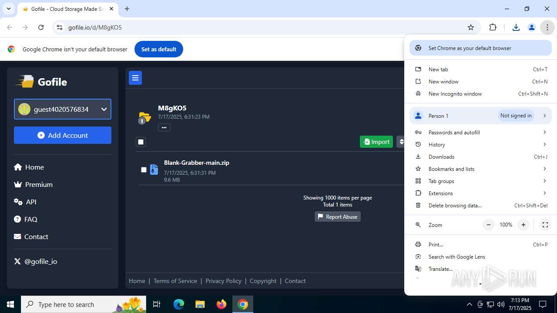Open the Chrome Extensions puzzle icon
The width and height of the screenshot is (557, 313).
point(493,27)
